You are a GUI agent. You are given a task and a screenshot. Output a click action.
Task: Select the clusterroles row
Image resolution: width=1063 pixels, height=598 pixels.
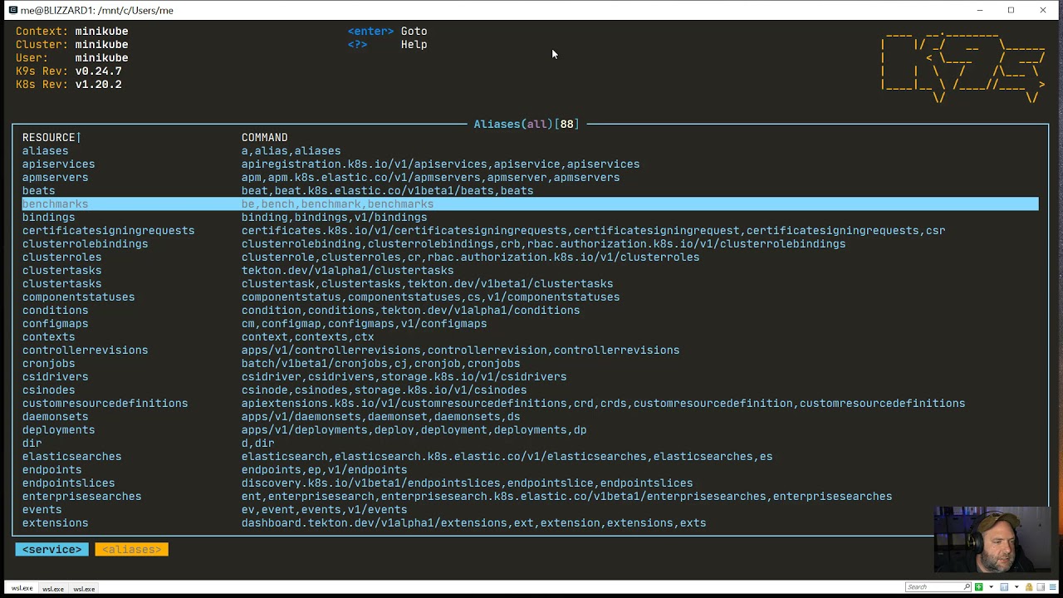[x=530, y=257]
